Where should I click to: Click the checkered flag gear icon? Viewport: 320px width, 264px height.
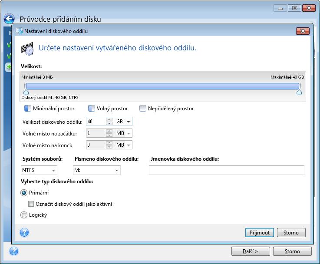[27, 48]
